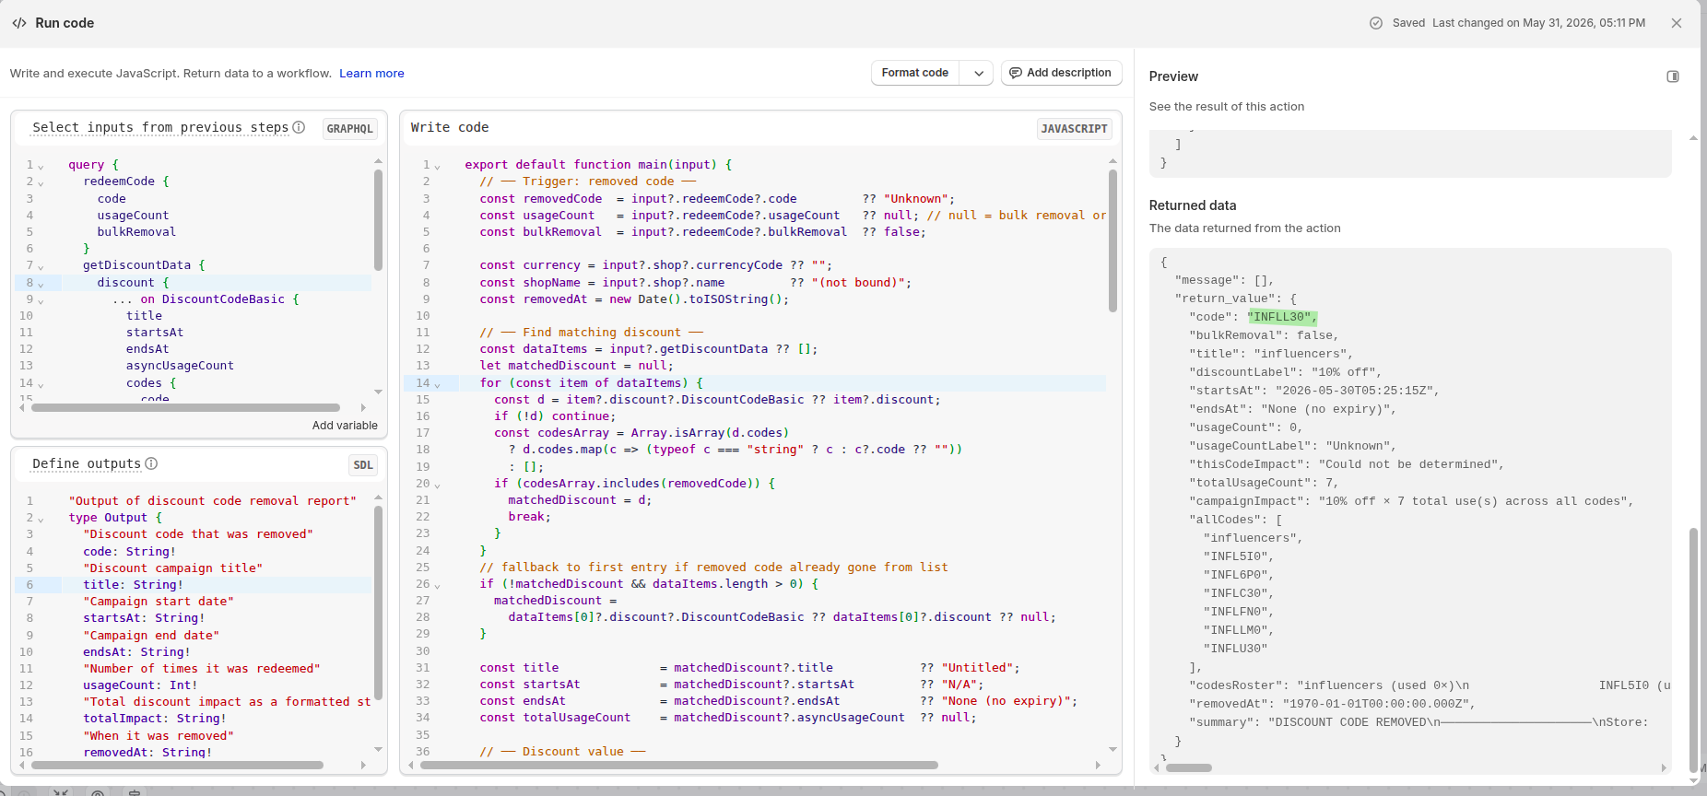The height and width of the screenshot is (796, 1707).
Task: Click Last changed timestamp text
Action: click(x=1538, y=23)
